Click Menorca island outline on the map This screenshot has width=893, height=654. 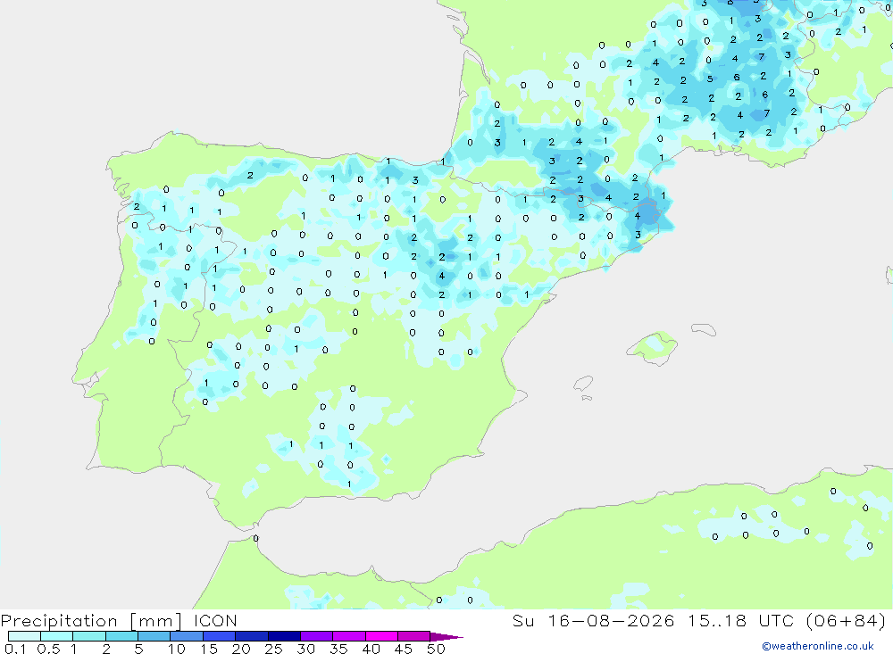point(704,329)
